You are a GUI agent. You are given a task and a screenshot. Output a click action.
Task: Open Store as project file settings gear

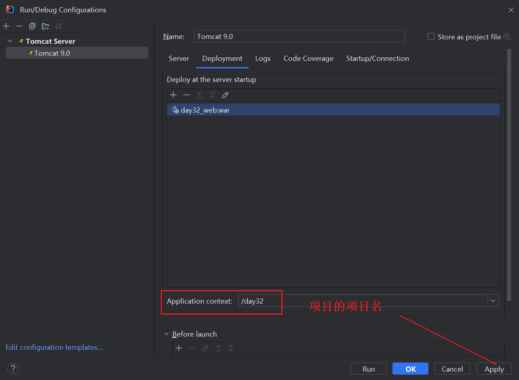point(507,36)
